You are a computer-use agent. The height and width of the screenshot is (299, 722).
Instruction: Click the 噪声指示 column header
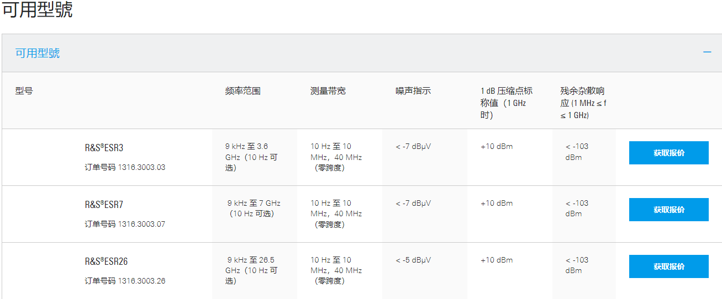pyautogui.click(x=413, y=91)
